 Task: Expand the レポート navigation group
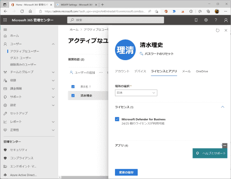click(53, 122)
